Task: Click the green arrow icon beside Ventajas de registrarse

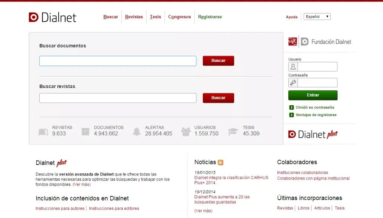Action: [x=291, y=115]
